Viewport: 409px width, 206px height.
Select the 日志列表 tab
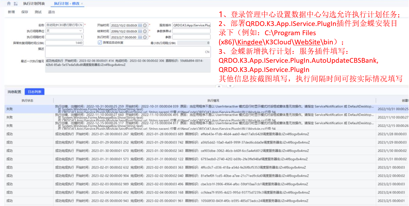tap(35, 92)
